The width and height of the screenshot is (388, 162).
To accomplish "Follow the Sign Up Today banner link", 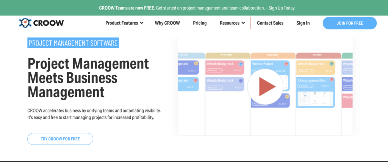I will coord(282,8).
